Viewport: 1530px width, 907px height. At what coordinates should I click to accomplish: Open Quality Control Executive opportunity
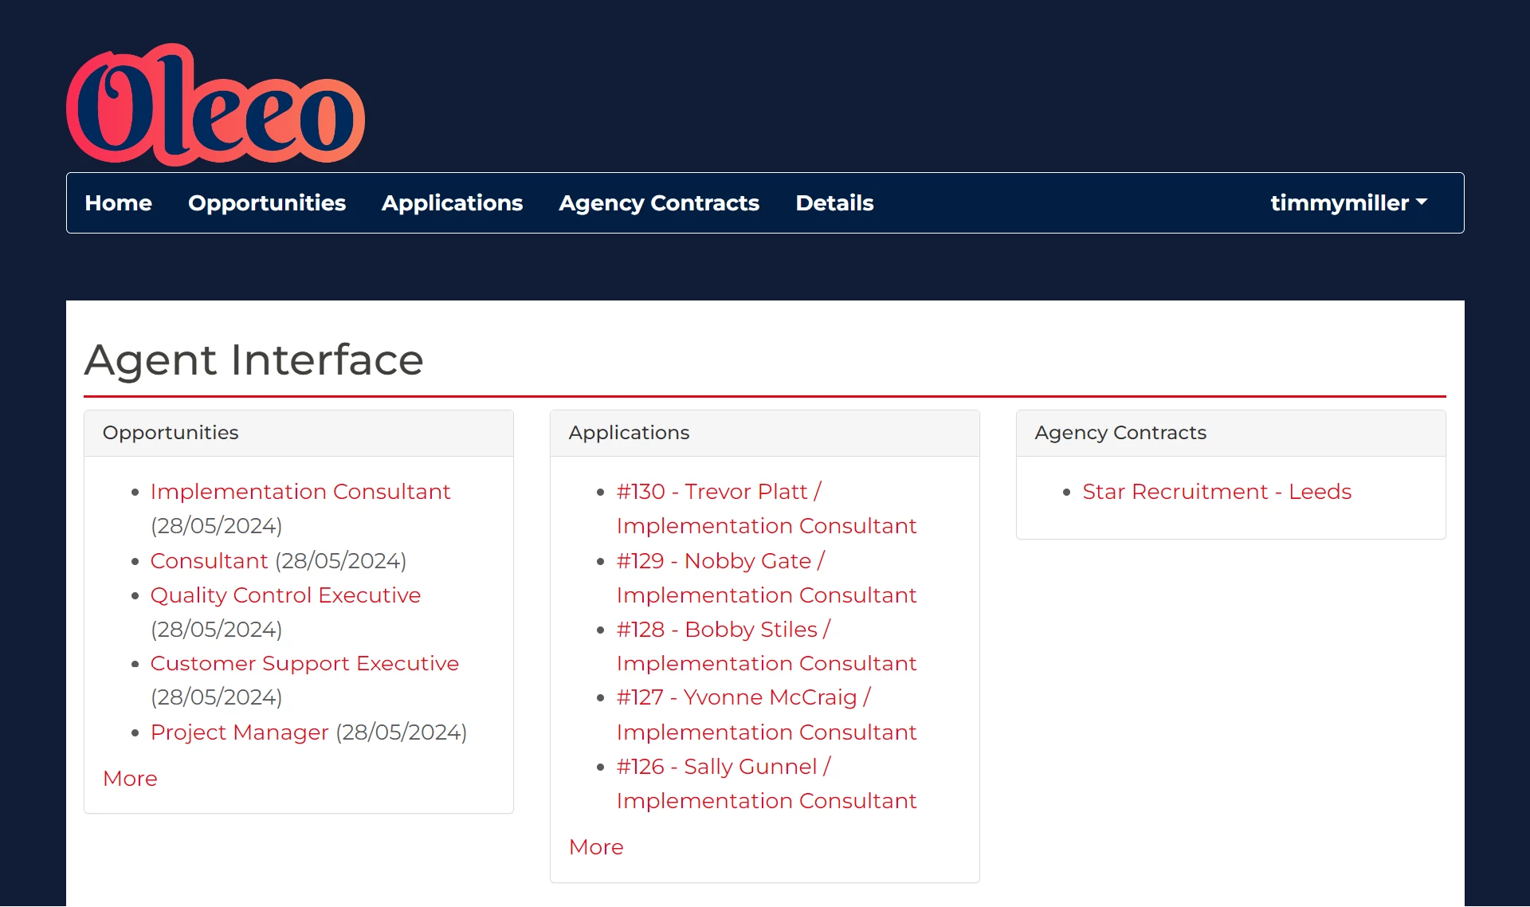tap(285, 595)
